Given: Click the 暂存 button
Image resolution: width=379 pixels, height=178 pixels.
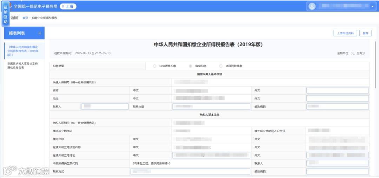Looking at the screenshot, I should pos(365,33).
